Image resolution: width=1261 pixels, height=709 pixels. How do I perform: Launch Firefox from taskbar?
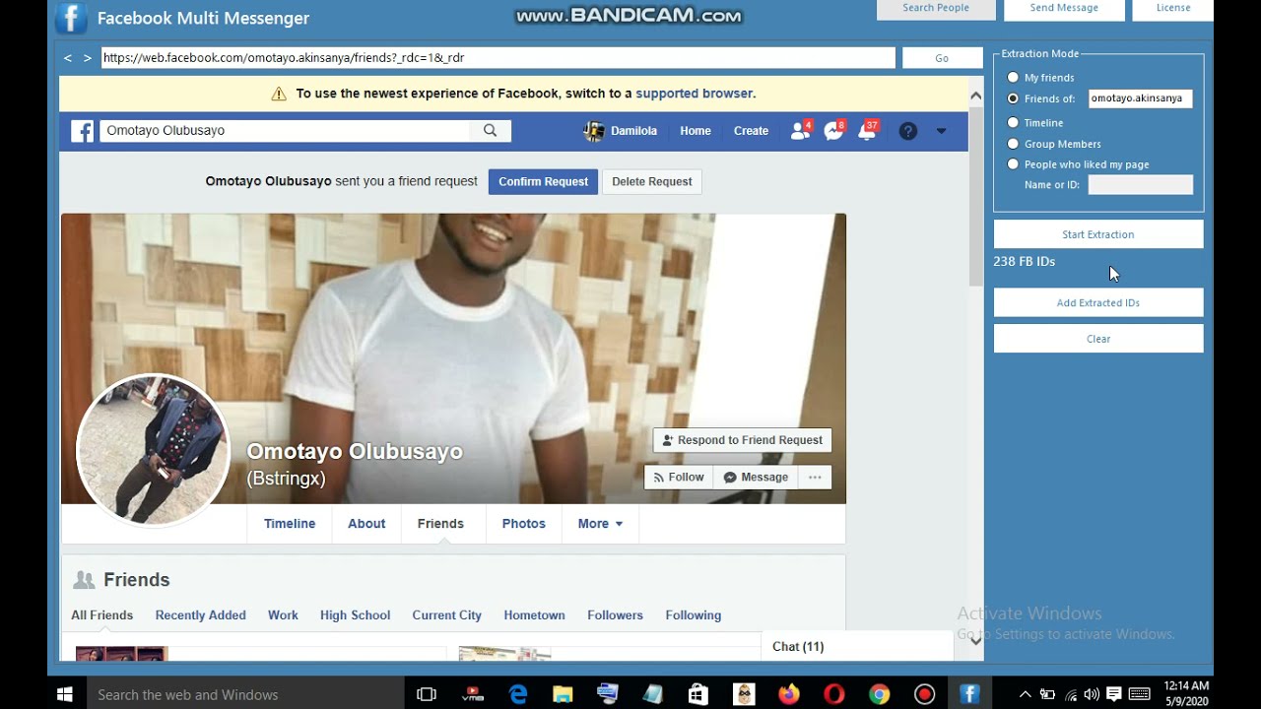788,694
